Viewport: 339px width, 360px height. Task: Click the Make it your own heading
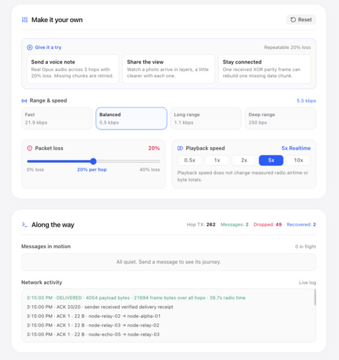pyautogui.click(x=57, y=20)
